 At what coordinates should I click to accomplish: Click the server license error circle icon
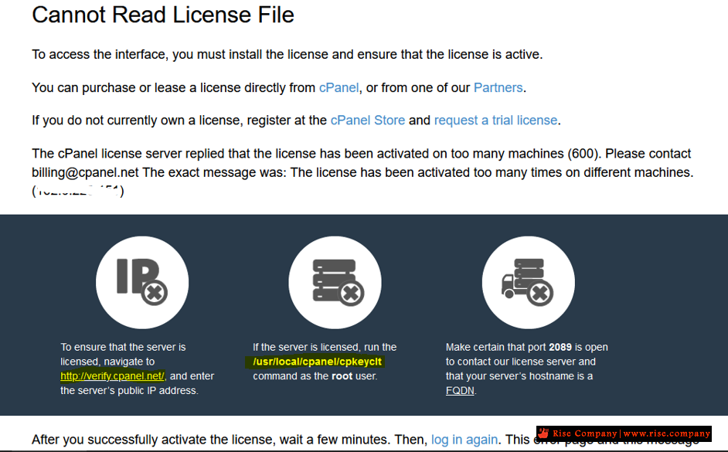335,282
